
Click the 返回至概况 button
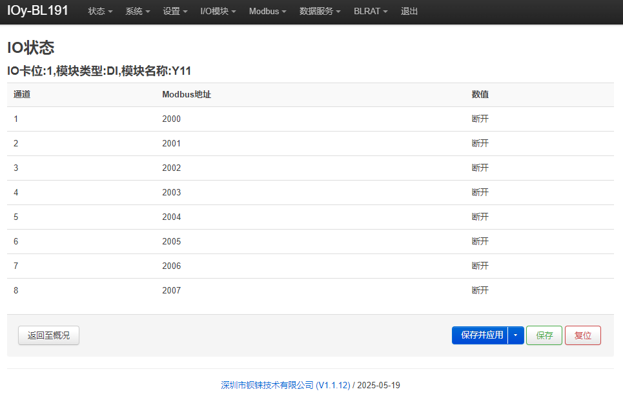[48, 335]
